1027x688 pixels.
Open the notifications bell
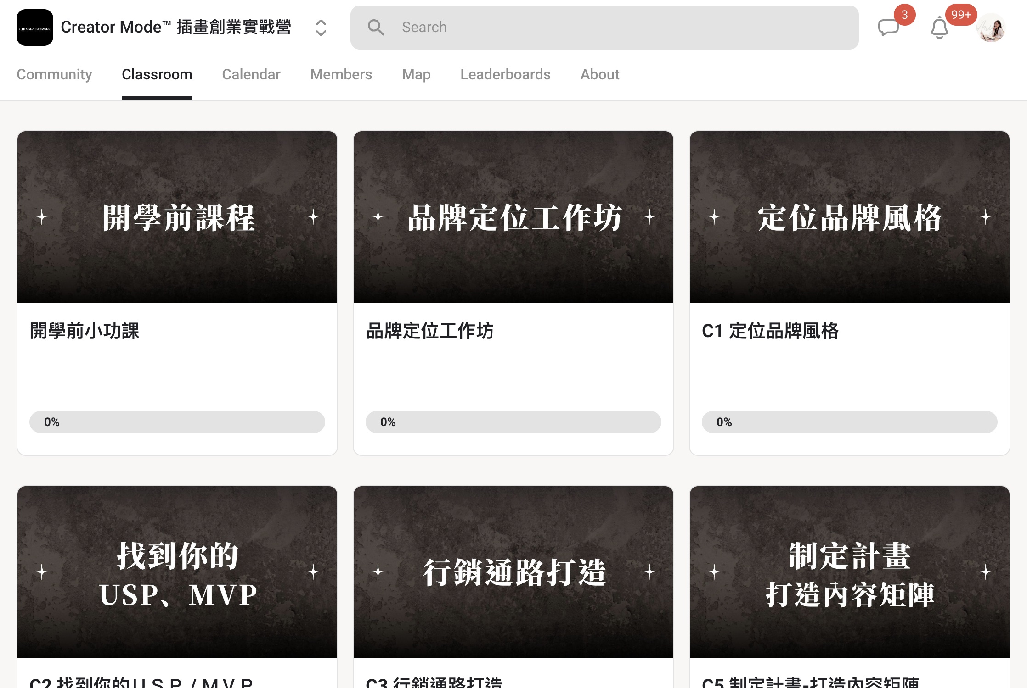point(939,28)
